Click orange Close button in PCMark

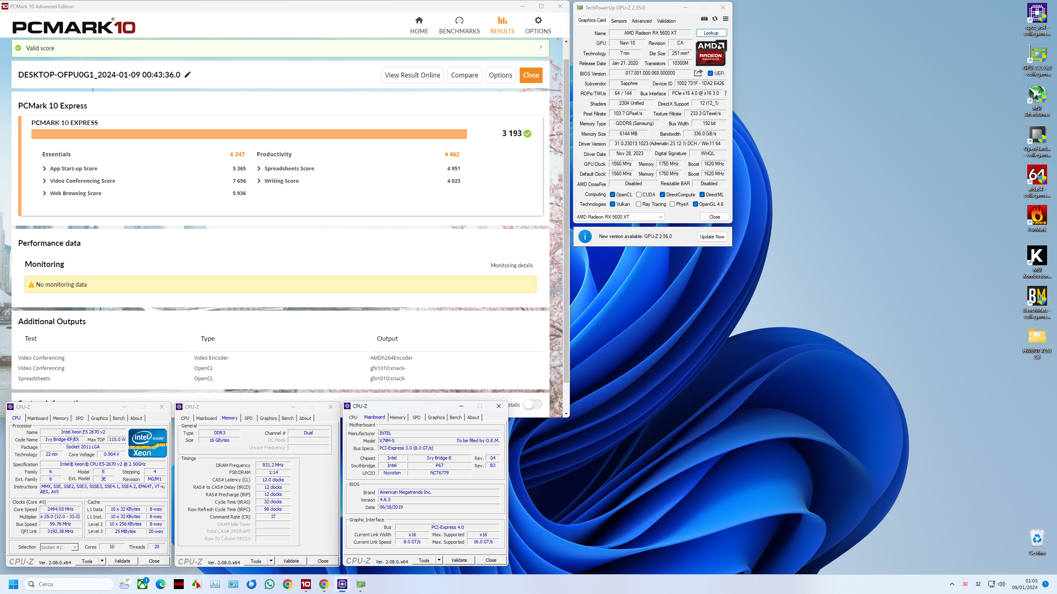[531, 75]
